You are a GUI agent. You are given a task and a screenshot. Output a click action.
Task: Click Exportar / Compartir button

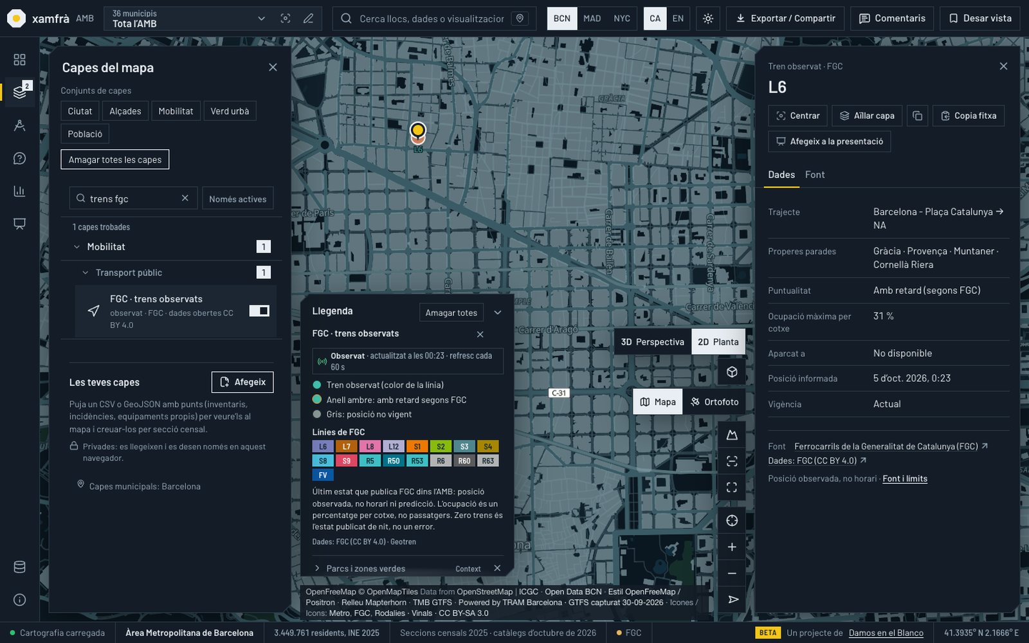(x=786, y=19)
